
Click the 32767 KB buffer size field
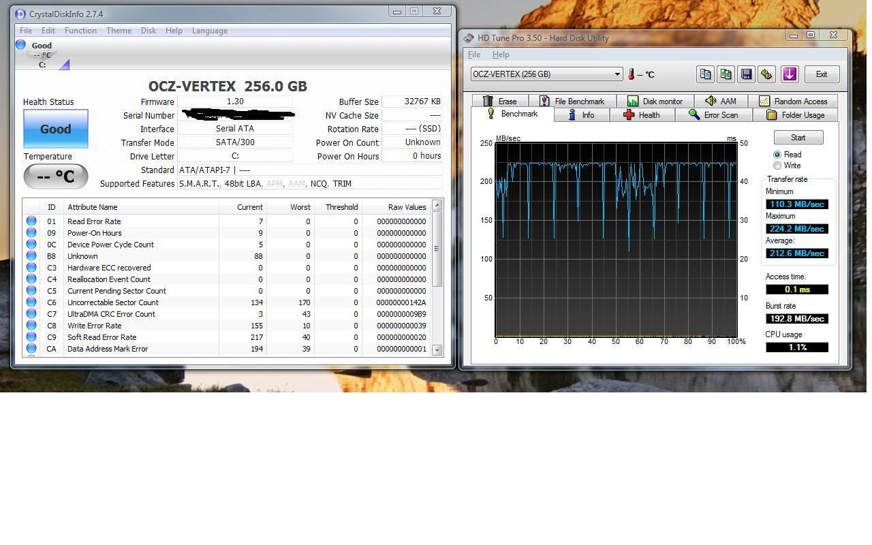tap(411, 102)
